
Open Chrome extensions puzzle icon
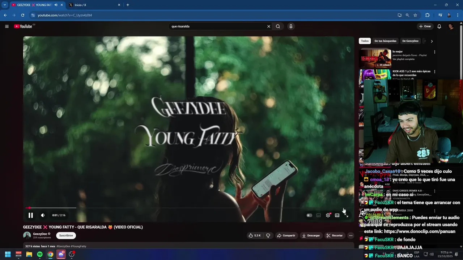(427, 15)
